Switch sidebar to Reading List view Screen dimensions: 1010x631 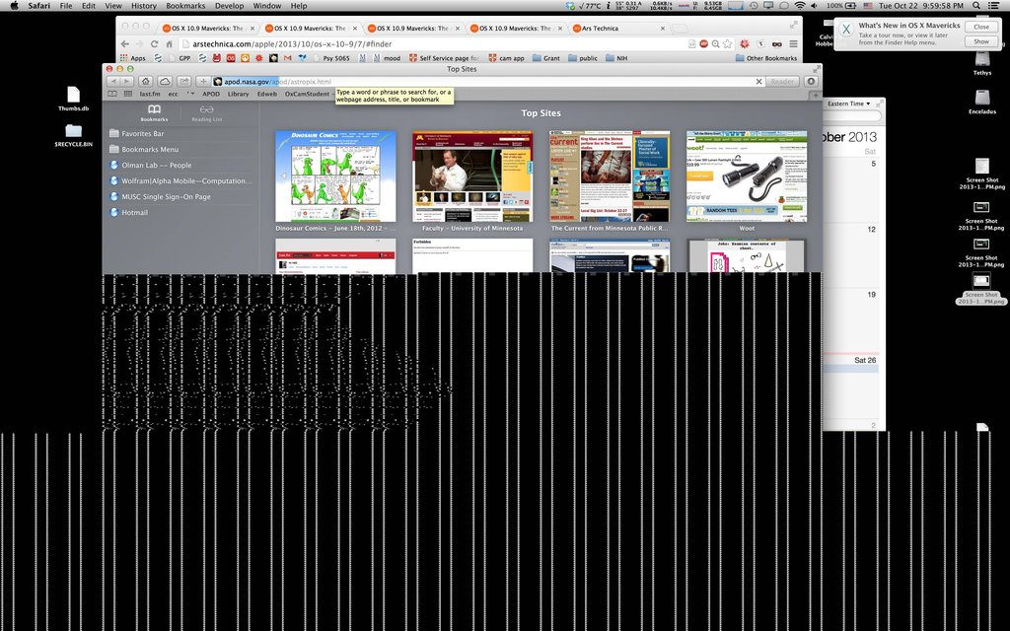coord(206,113)
